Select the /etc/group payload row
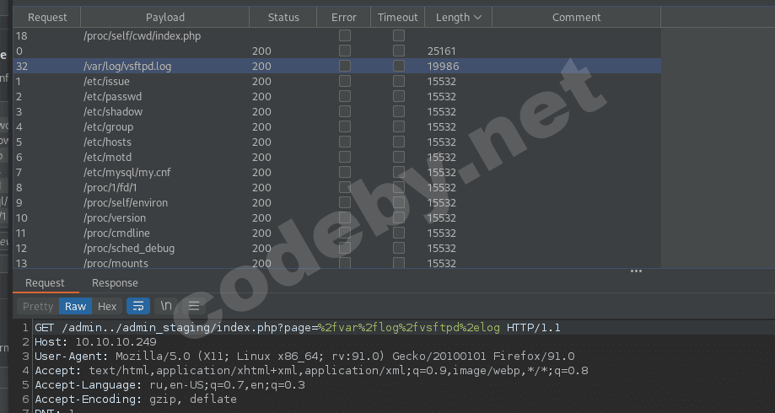This screenshot has width=775, height=413. [x=337, y=127]
